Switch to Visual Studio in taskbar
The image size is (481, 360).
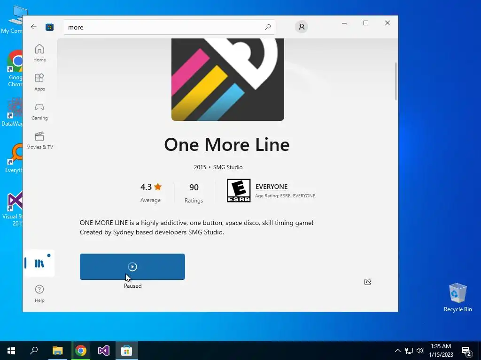click(104, 351)
